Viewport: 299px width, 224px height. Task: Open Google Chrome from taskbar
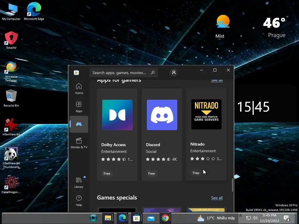click(165, 218)
